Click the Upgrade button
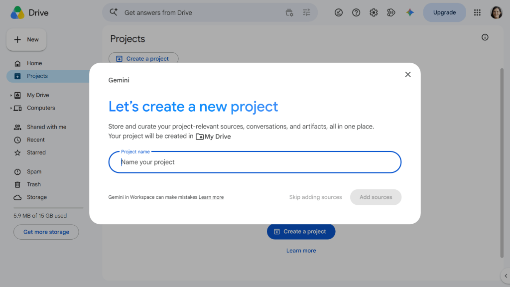This screenshot has height=287, width=510. [x=444, y=12]
